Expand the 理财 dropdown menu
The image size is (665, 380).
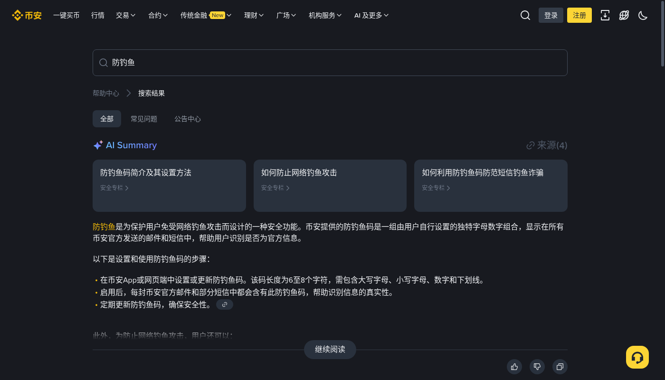coord(254,15)
